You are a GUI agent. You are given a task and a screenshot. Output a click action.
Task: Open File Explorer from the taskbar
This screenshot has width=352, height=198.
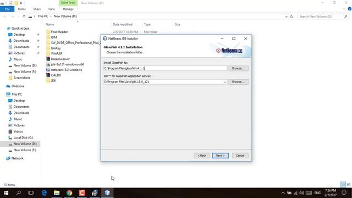pyautogui.click(x=57, y=193)
